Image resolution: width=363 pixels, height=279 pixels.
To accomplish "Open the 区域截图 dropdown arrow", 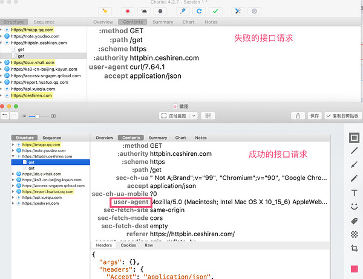I will pyautogui.click(x=194, y=116).
